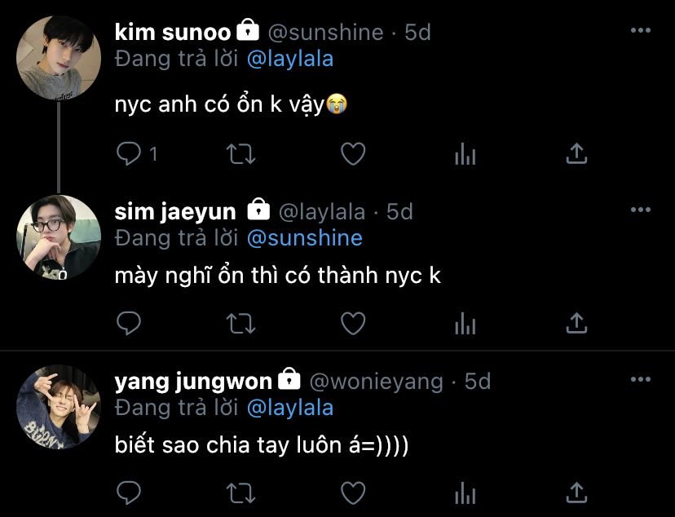
Task: Like yang jungwon's tweet
Action: click(x=353, y=493)
